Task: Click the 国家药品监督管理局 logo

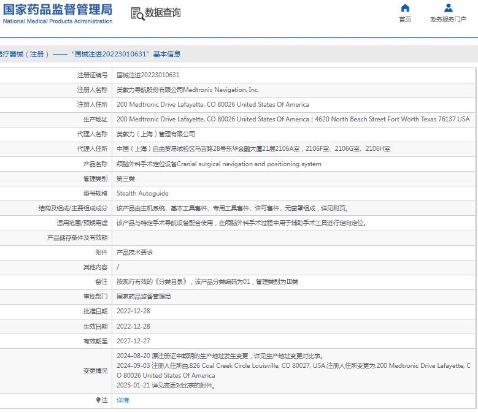Action: pyautogui.click(x=58, y=10)
